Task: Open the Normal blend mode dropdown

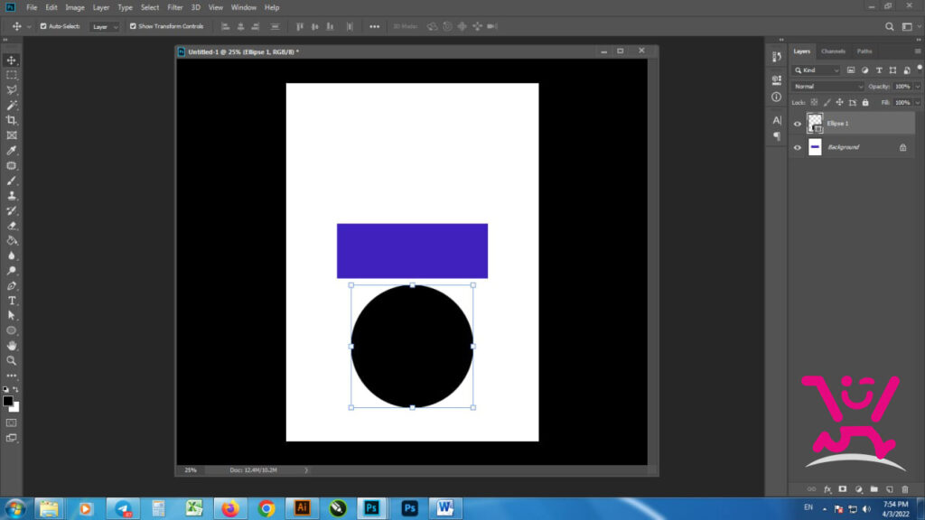Action: [827, 87]
